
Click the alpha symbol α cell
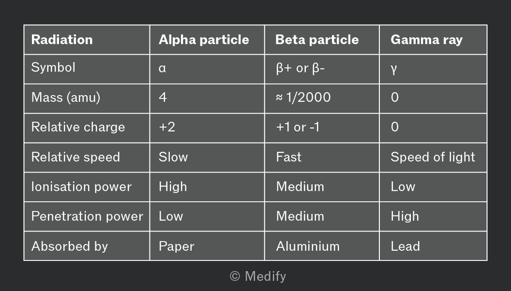pos(207,69)
